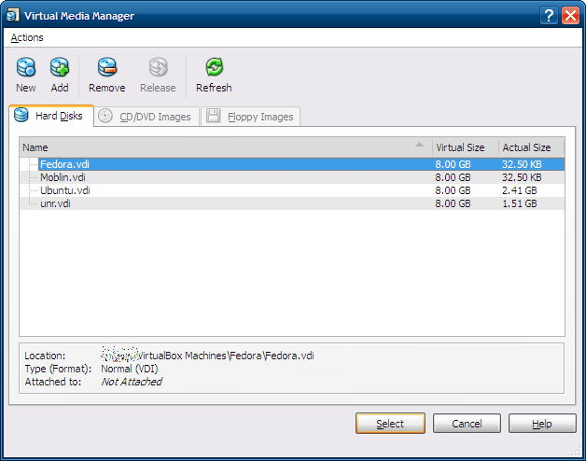Select the Moblin.vdi disk row
This screenshot has height=461, width=586.
point(292,177)
